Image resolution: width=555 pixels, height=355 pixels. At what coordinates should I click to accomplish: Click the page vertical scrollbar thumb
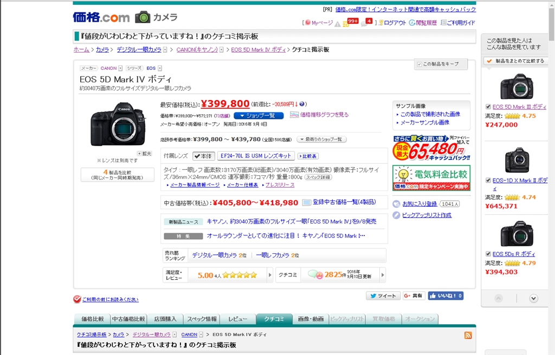[x=551, y=24]
